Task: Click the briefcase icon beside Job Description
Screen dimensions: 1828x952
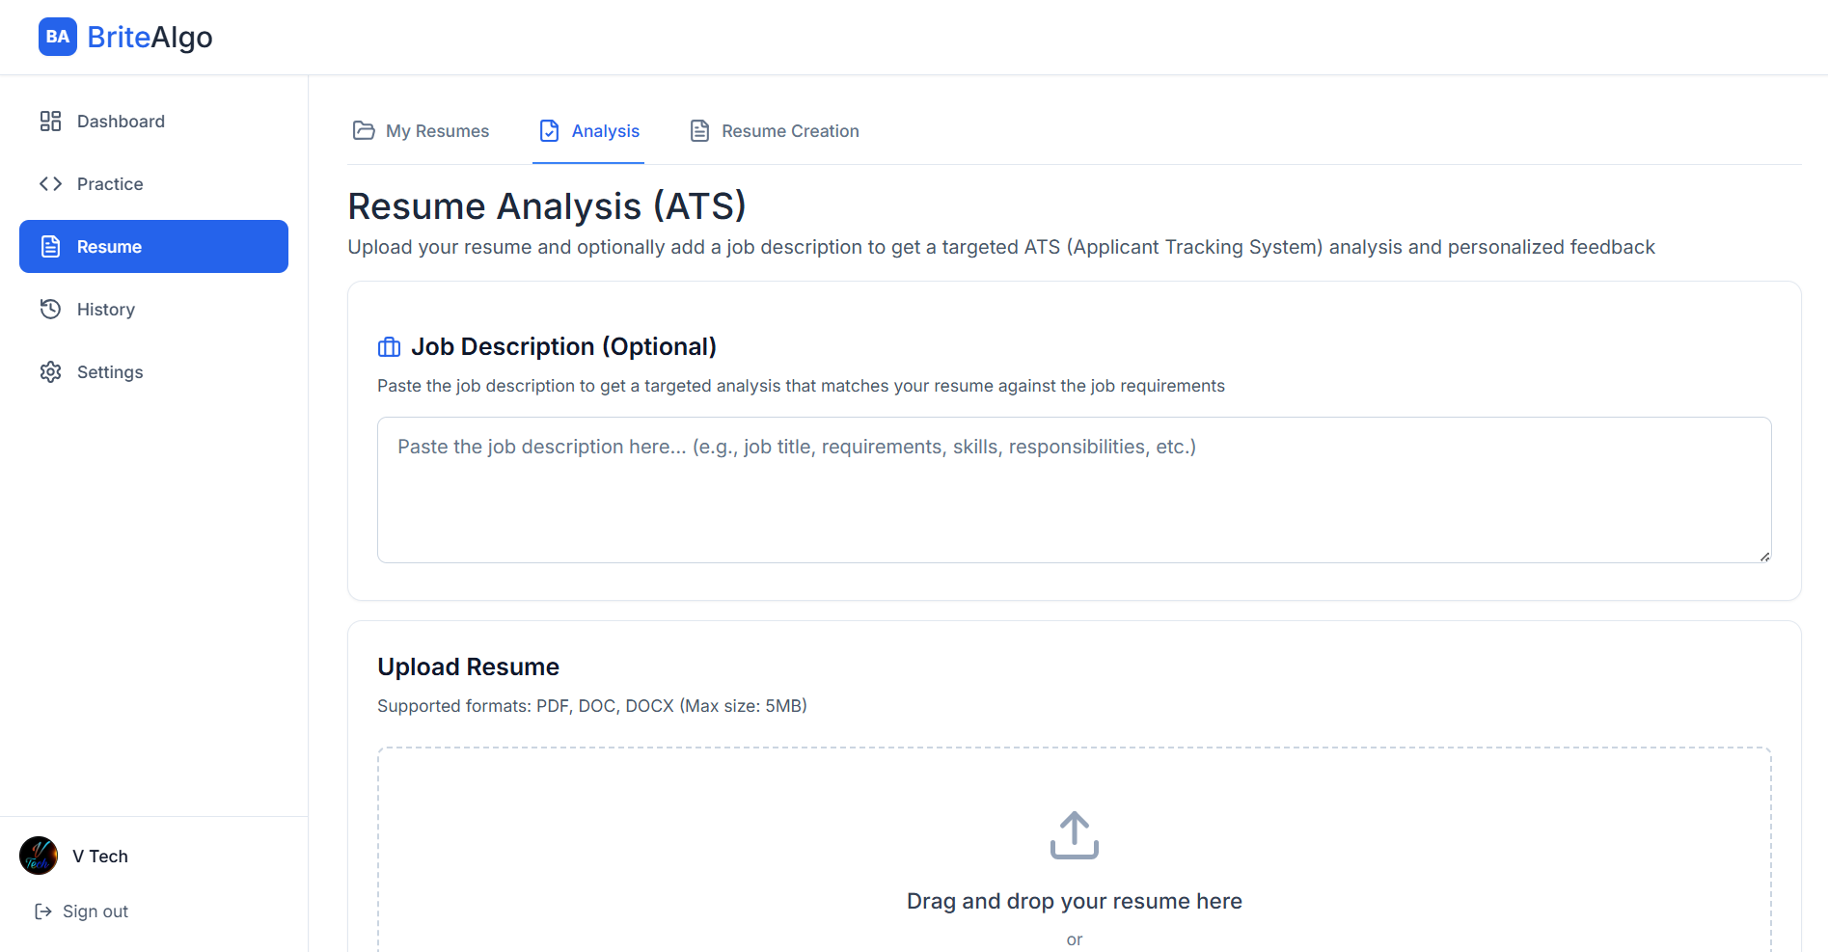Action: coord(388,346)
